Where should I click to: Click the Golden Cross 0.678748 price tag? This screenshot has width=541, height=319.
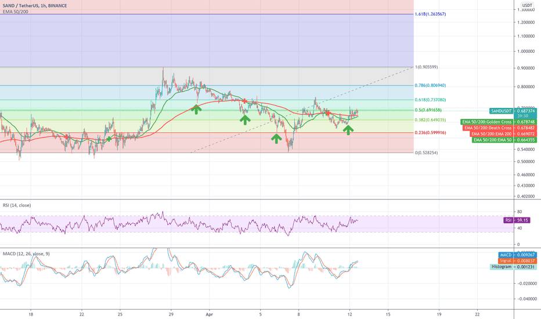[x=499, y=122]
